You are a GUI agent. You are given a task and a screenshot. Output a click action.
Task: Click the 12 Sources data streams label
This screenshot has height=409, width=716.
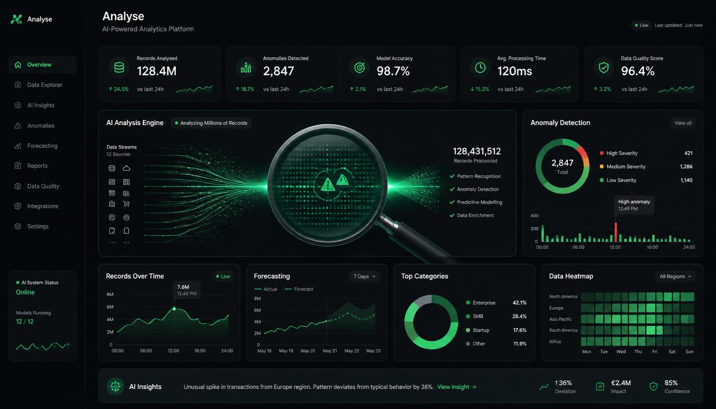118,154
